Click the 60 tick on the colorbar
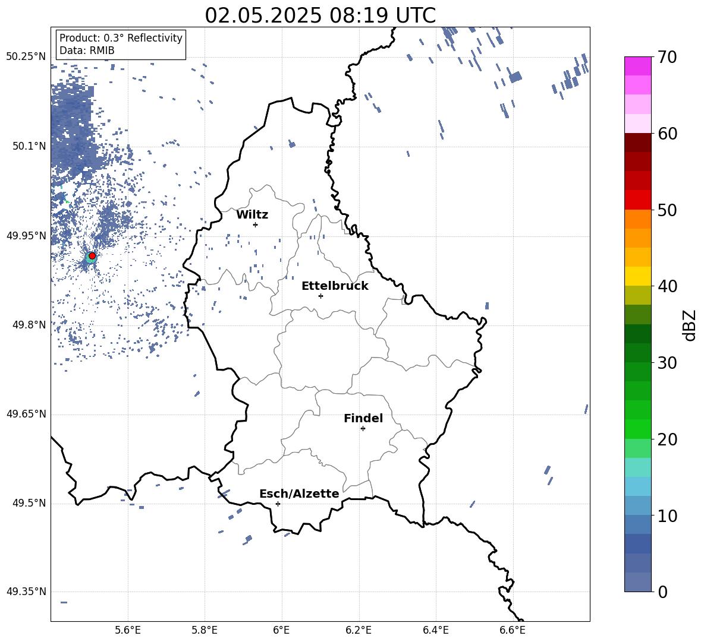The image size is (704, 642). [667, 134]
